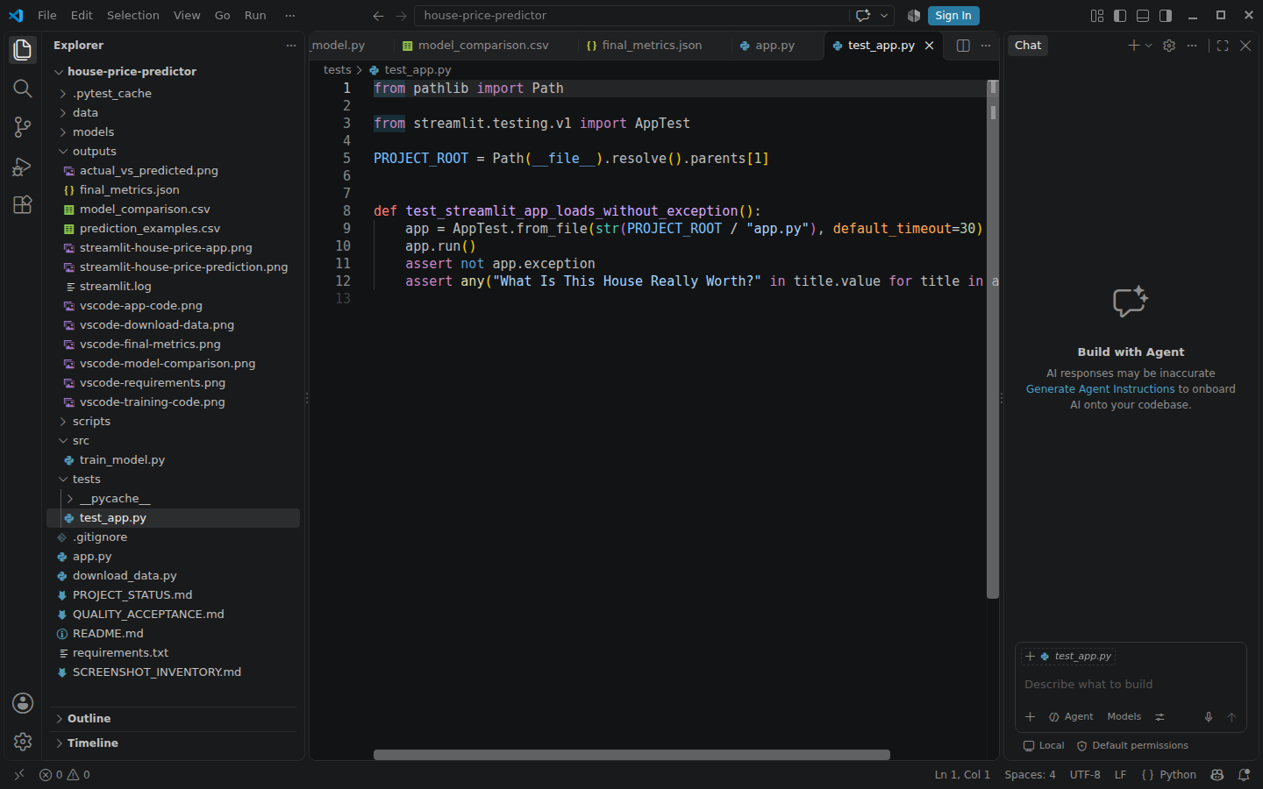Screen dimensions: 1263x789
Task: Open Copilot status icon in status bar
Action: (x=1217, y=775)
